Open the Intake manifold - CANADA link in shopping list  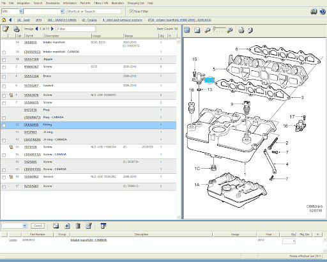click(89, 240)
